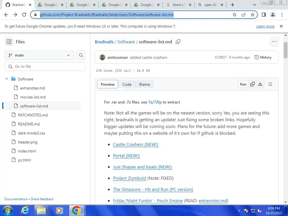Viewport: 288px width, 216px height.
Task: Click the browser back arrow
Action: tap(6, 15)
